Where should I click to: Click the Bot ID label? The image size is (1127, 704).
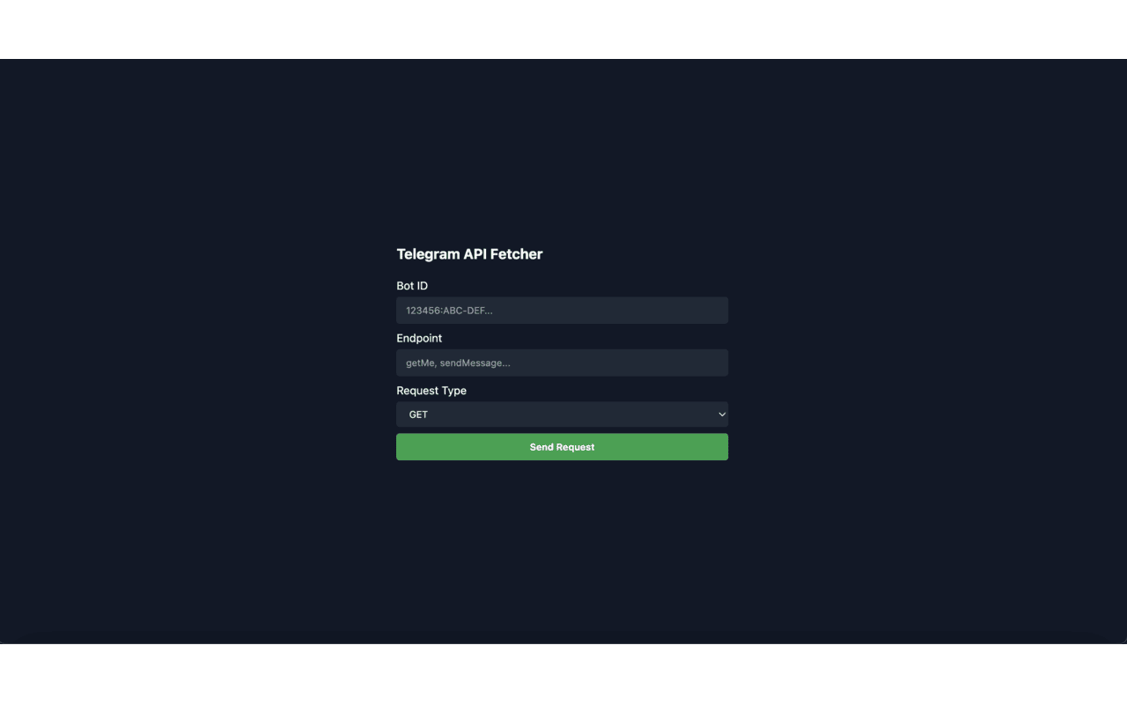[412, 286]
